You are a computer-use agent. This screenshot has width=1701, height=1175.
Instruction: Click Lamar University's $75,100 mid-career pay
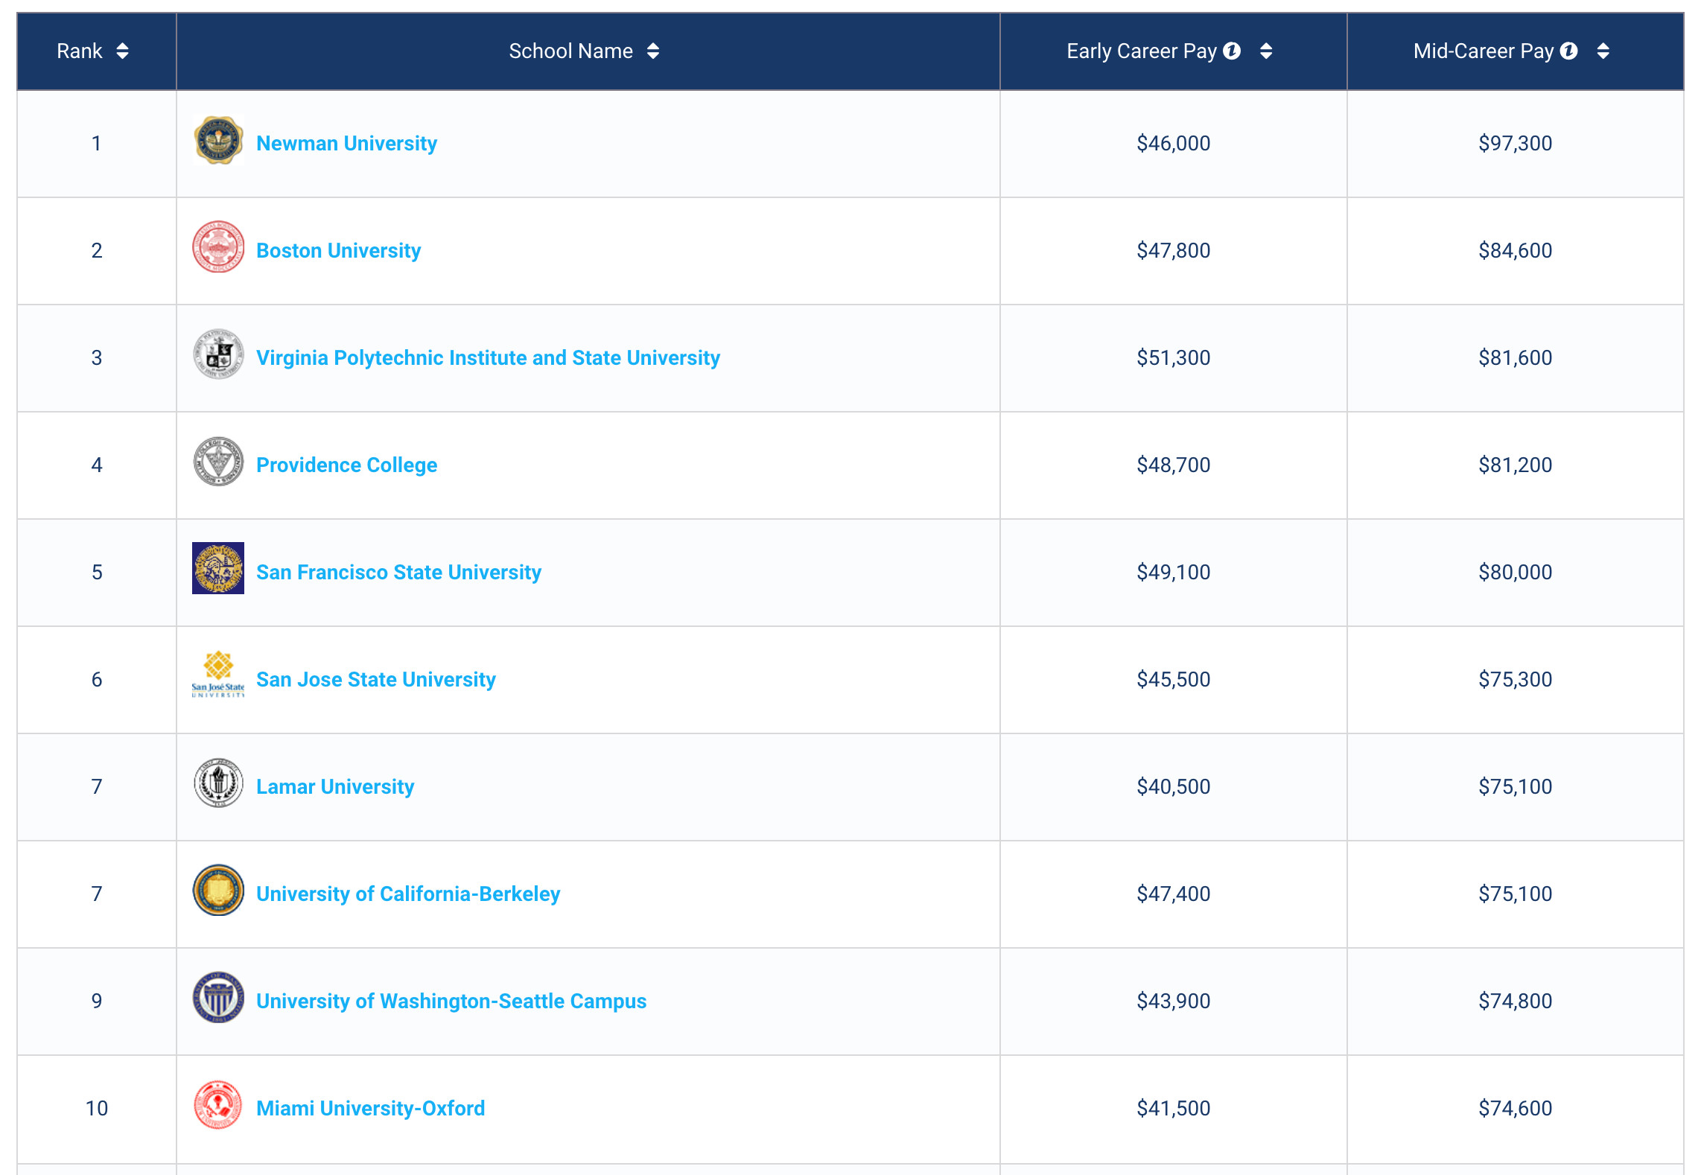(x=1516, y=787)
